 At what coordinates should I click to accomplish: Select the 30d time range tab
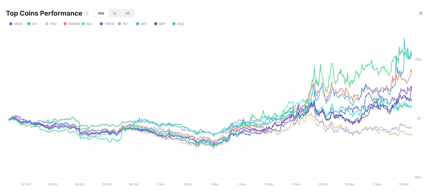click(101, 13)
